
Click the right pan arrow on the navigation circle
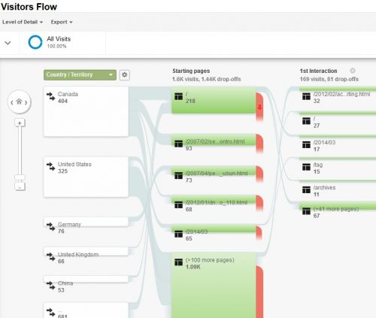tap(26, 102)
